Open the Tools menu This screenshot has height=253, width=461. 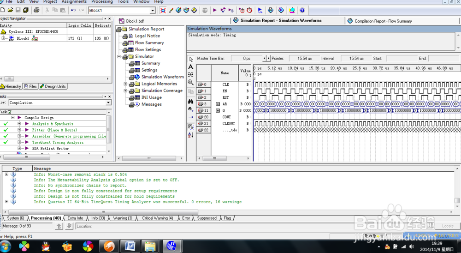[x=123, y=2]
